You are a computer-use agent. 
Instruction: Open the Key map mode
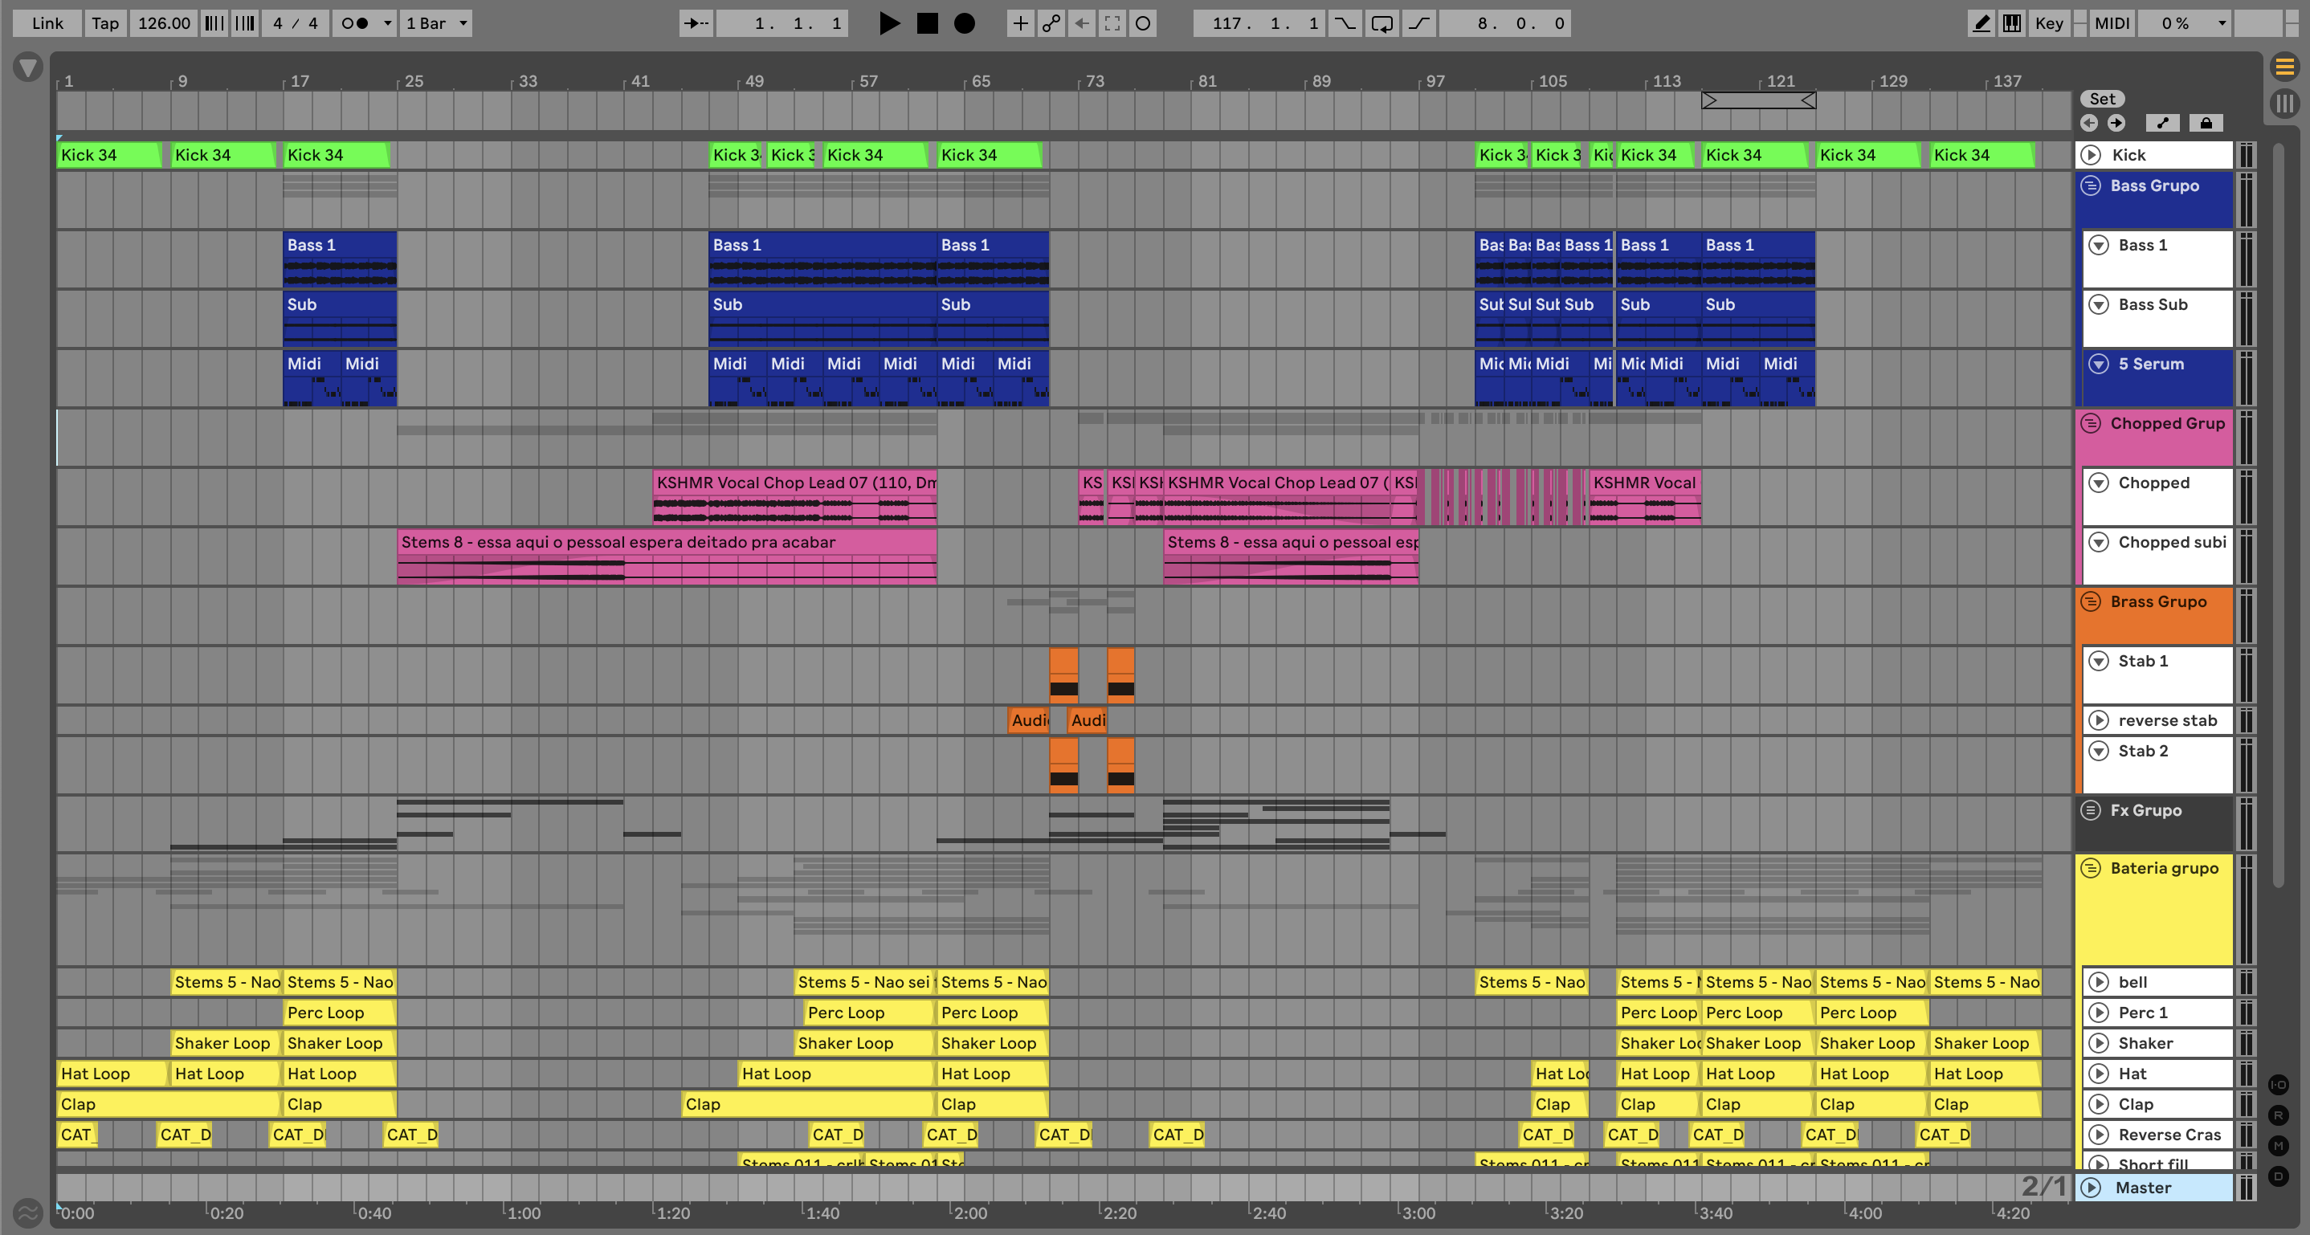(x=2048, y=23)
